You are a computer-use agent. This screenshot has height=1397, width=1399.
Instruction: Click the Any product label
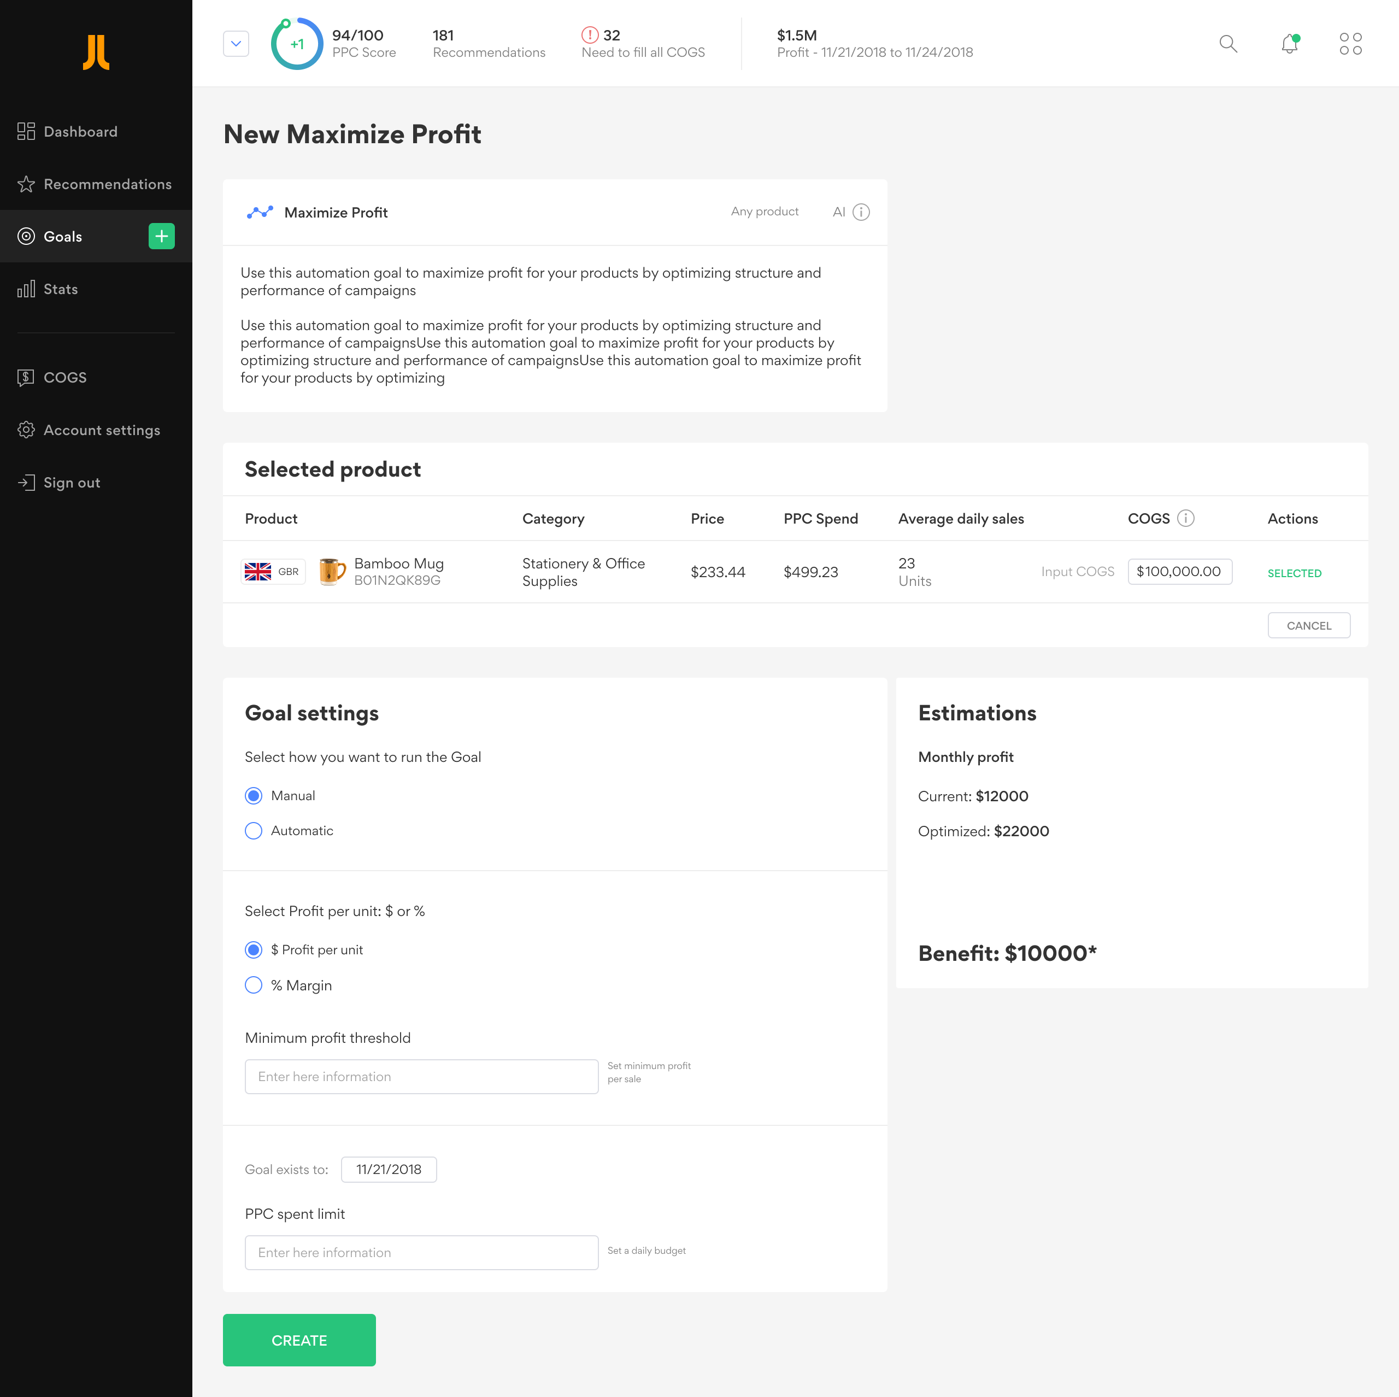pyautogui.click(x=765, y=212)
